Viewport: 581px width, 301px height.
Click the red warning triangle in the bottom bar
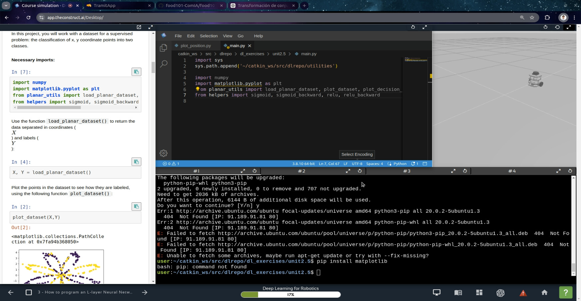click(523, 293)
